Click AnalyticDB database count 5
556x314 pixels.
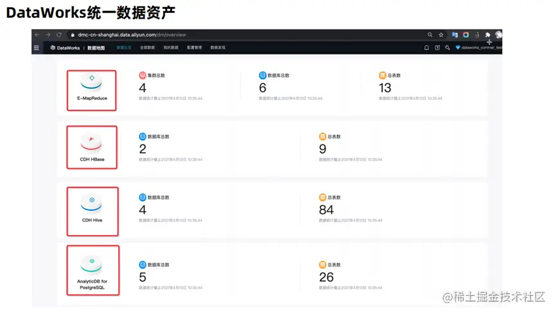143,277
